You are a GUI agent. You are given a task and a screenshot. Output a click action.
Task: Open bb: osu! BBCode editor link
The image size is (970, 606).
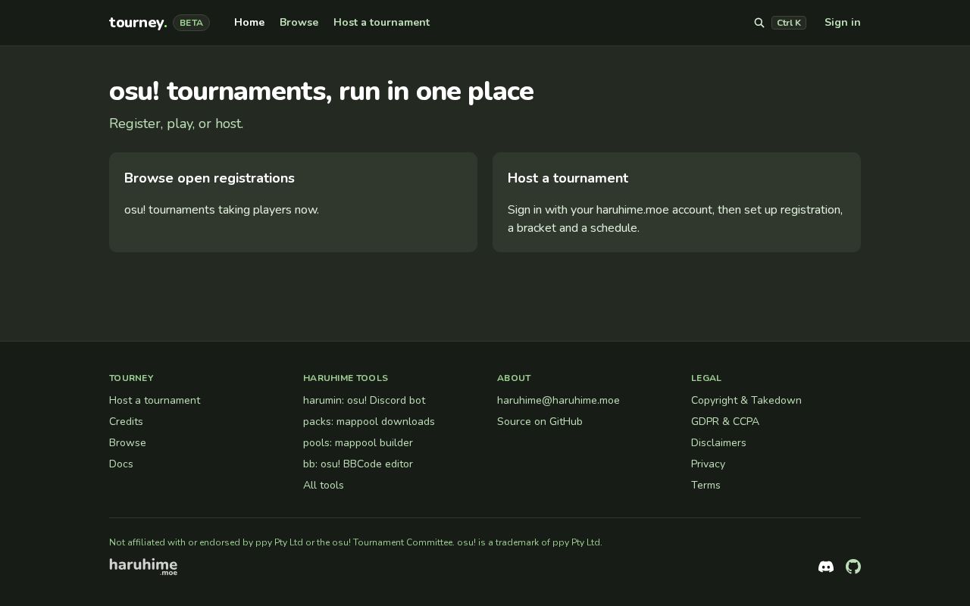358,464
